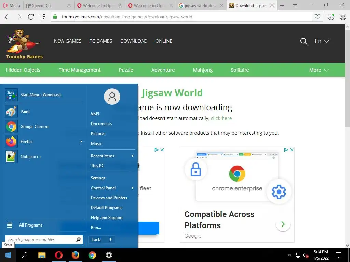Viewport: 350px width, 262px height.
Task: Open the Hidden Objects category
Action: 23,70
